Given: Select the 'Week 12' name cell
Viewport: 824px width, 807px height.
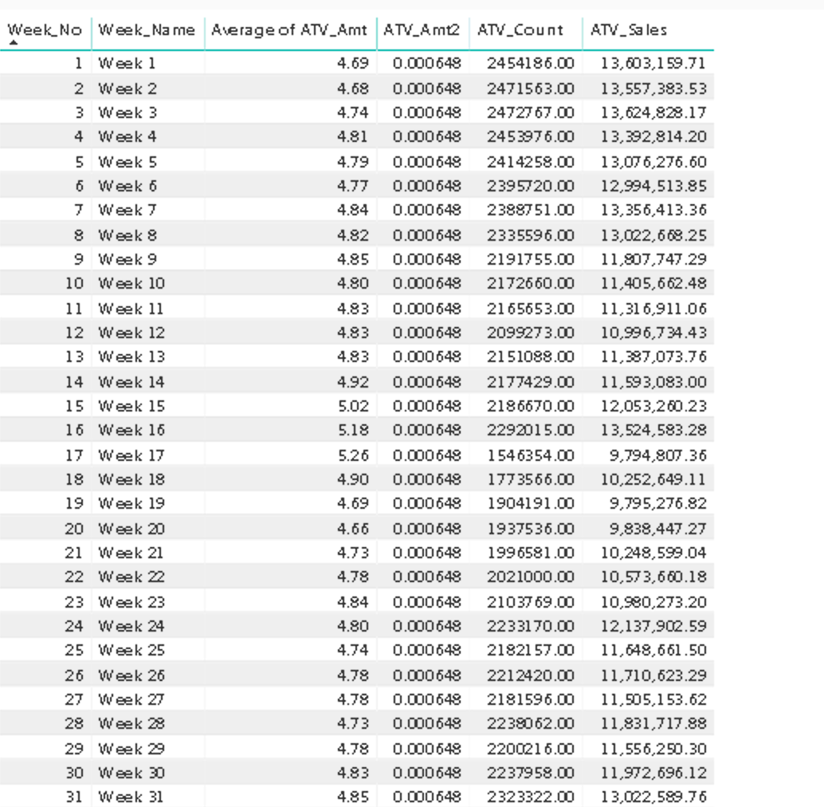Looking at the screenshot, I should tap(131, 333).
